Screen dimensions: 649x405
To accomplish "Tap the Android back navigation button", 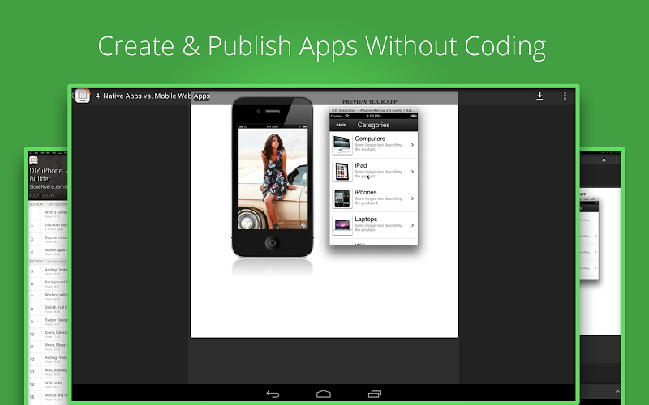I will point(273,394).
